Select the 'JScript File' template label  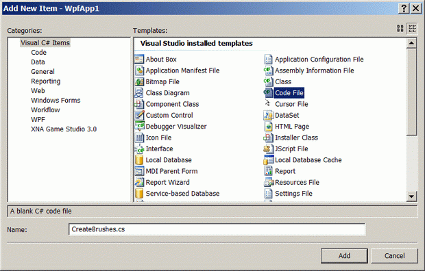pyautogui.click(x=291, y=149)
